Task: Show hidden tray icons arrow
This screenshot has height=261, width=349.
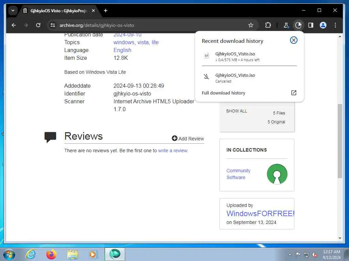Action: [290, 255]
